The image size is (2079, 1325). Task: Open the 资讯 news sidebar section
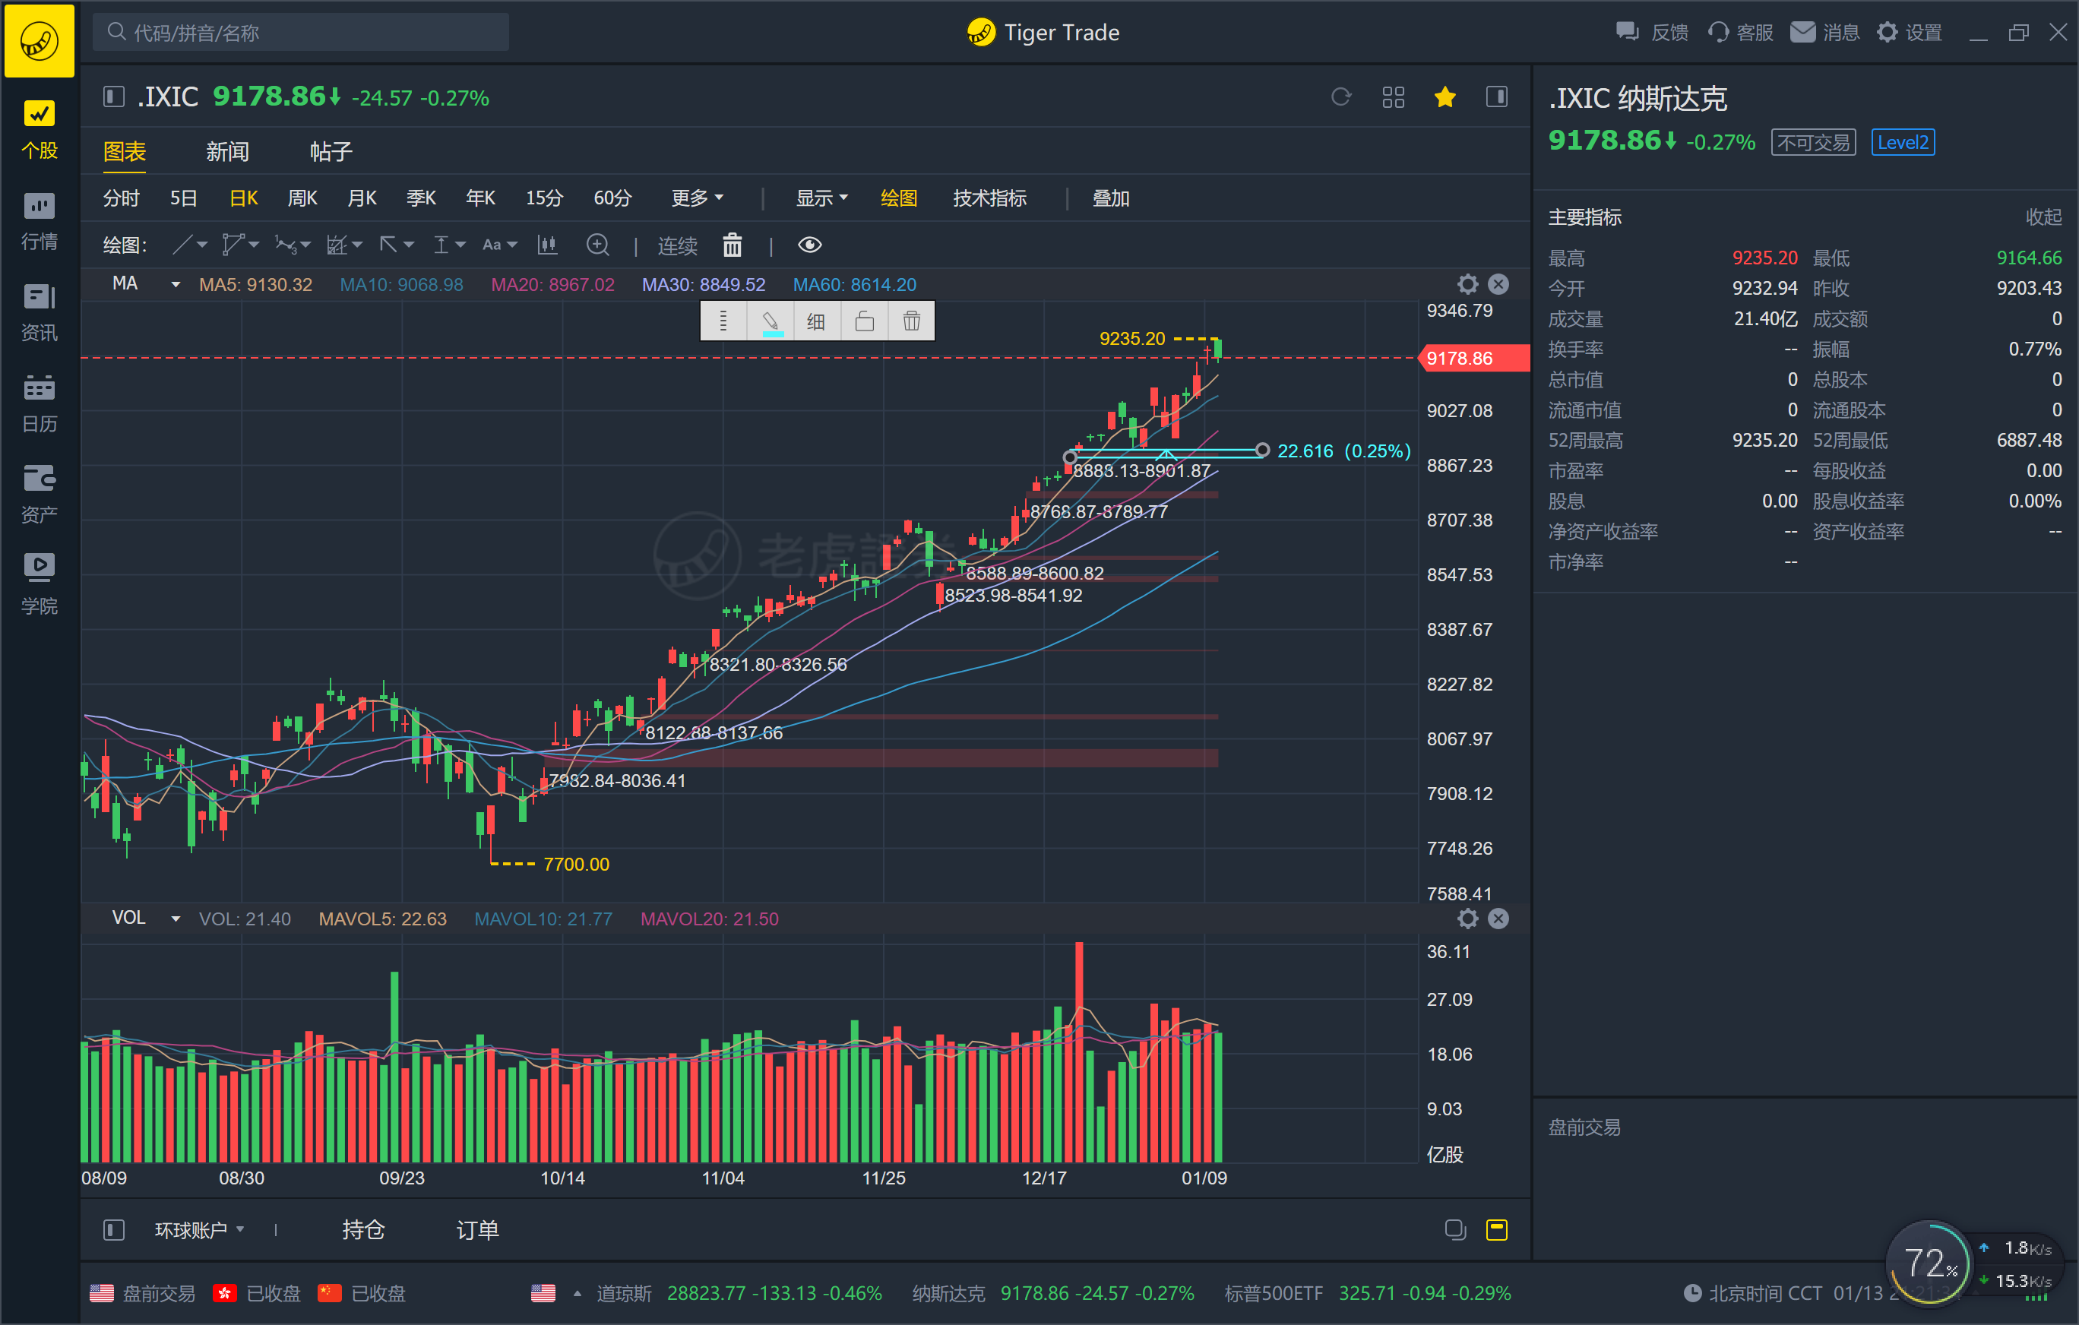click(x=39, y=313)
